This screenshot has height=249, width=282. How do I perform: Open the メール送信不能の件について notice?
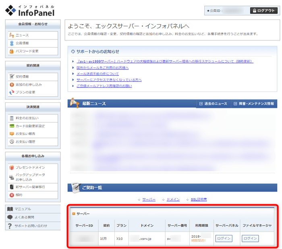click(97, 74)
